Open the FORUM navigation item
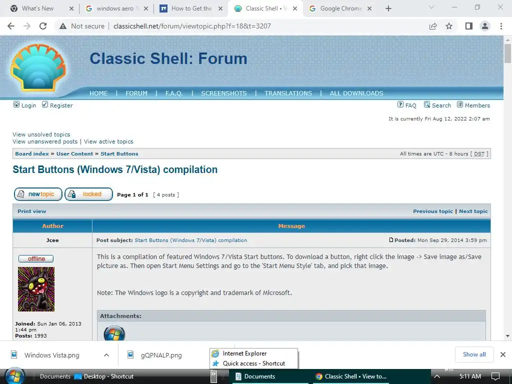The width and height of the screenshot is (512, 384). pyautogui.click(x=136, y=93)
